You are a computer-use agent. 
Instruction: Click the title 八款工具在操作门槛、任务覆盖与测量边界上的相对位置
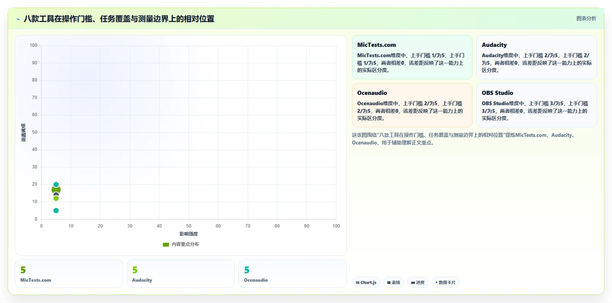pyautogui.click(x=119, y=19)
